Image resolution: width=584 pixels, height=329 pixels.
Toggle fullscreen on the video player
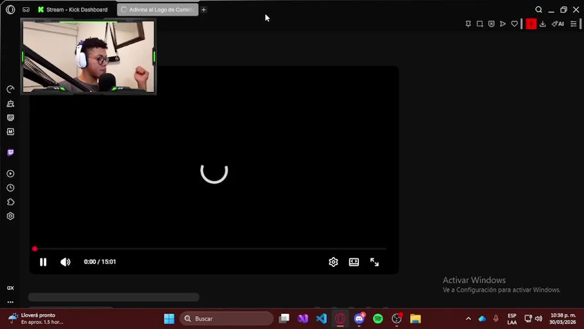pyautogui.click(x=375, y=262)
